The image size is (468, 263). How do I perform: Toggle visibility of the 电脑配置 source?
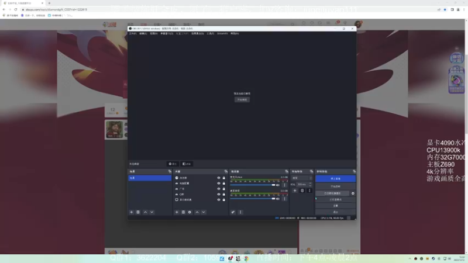pyautogui.click(x=219, y=184)
